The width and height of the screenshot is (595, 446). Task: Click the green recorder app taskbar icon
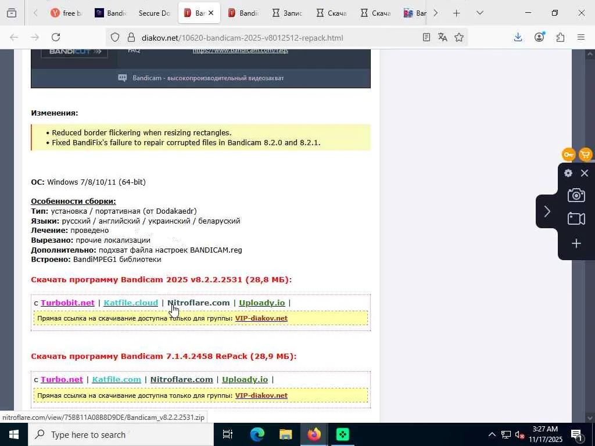coord(343,434)
